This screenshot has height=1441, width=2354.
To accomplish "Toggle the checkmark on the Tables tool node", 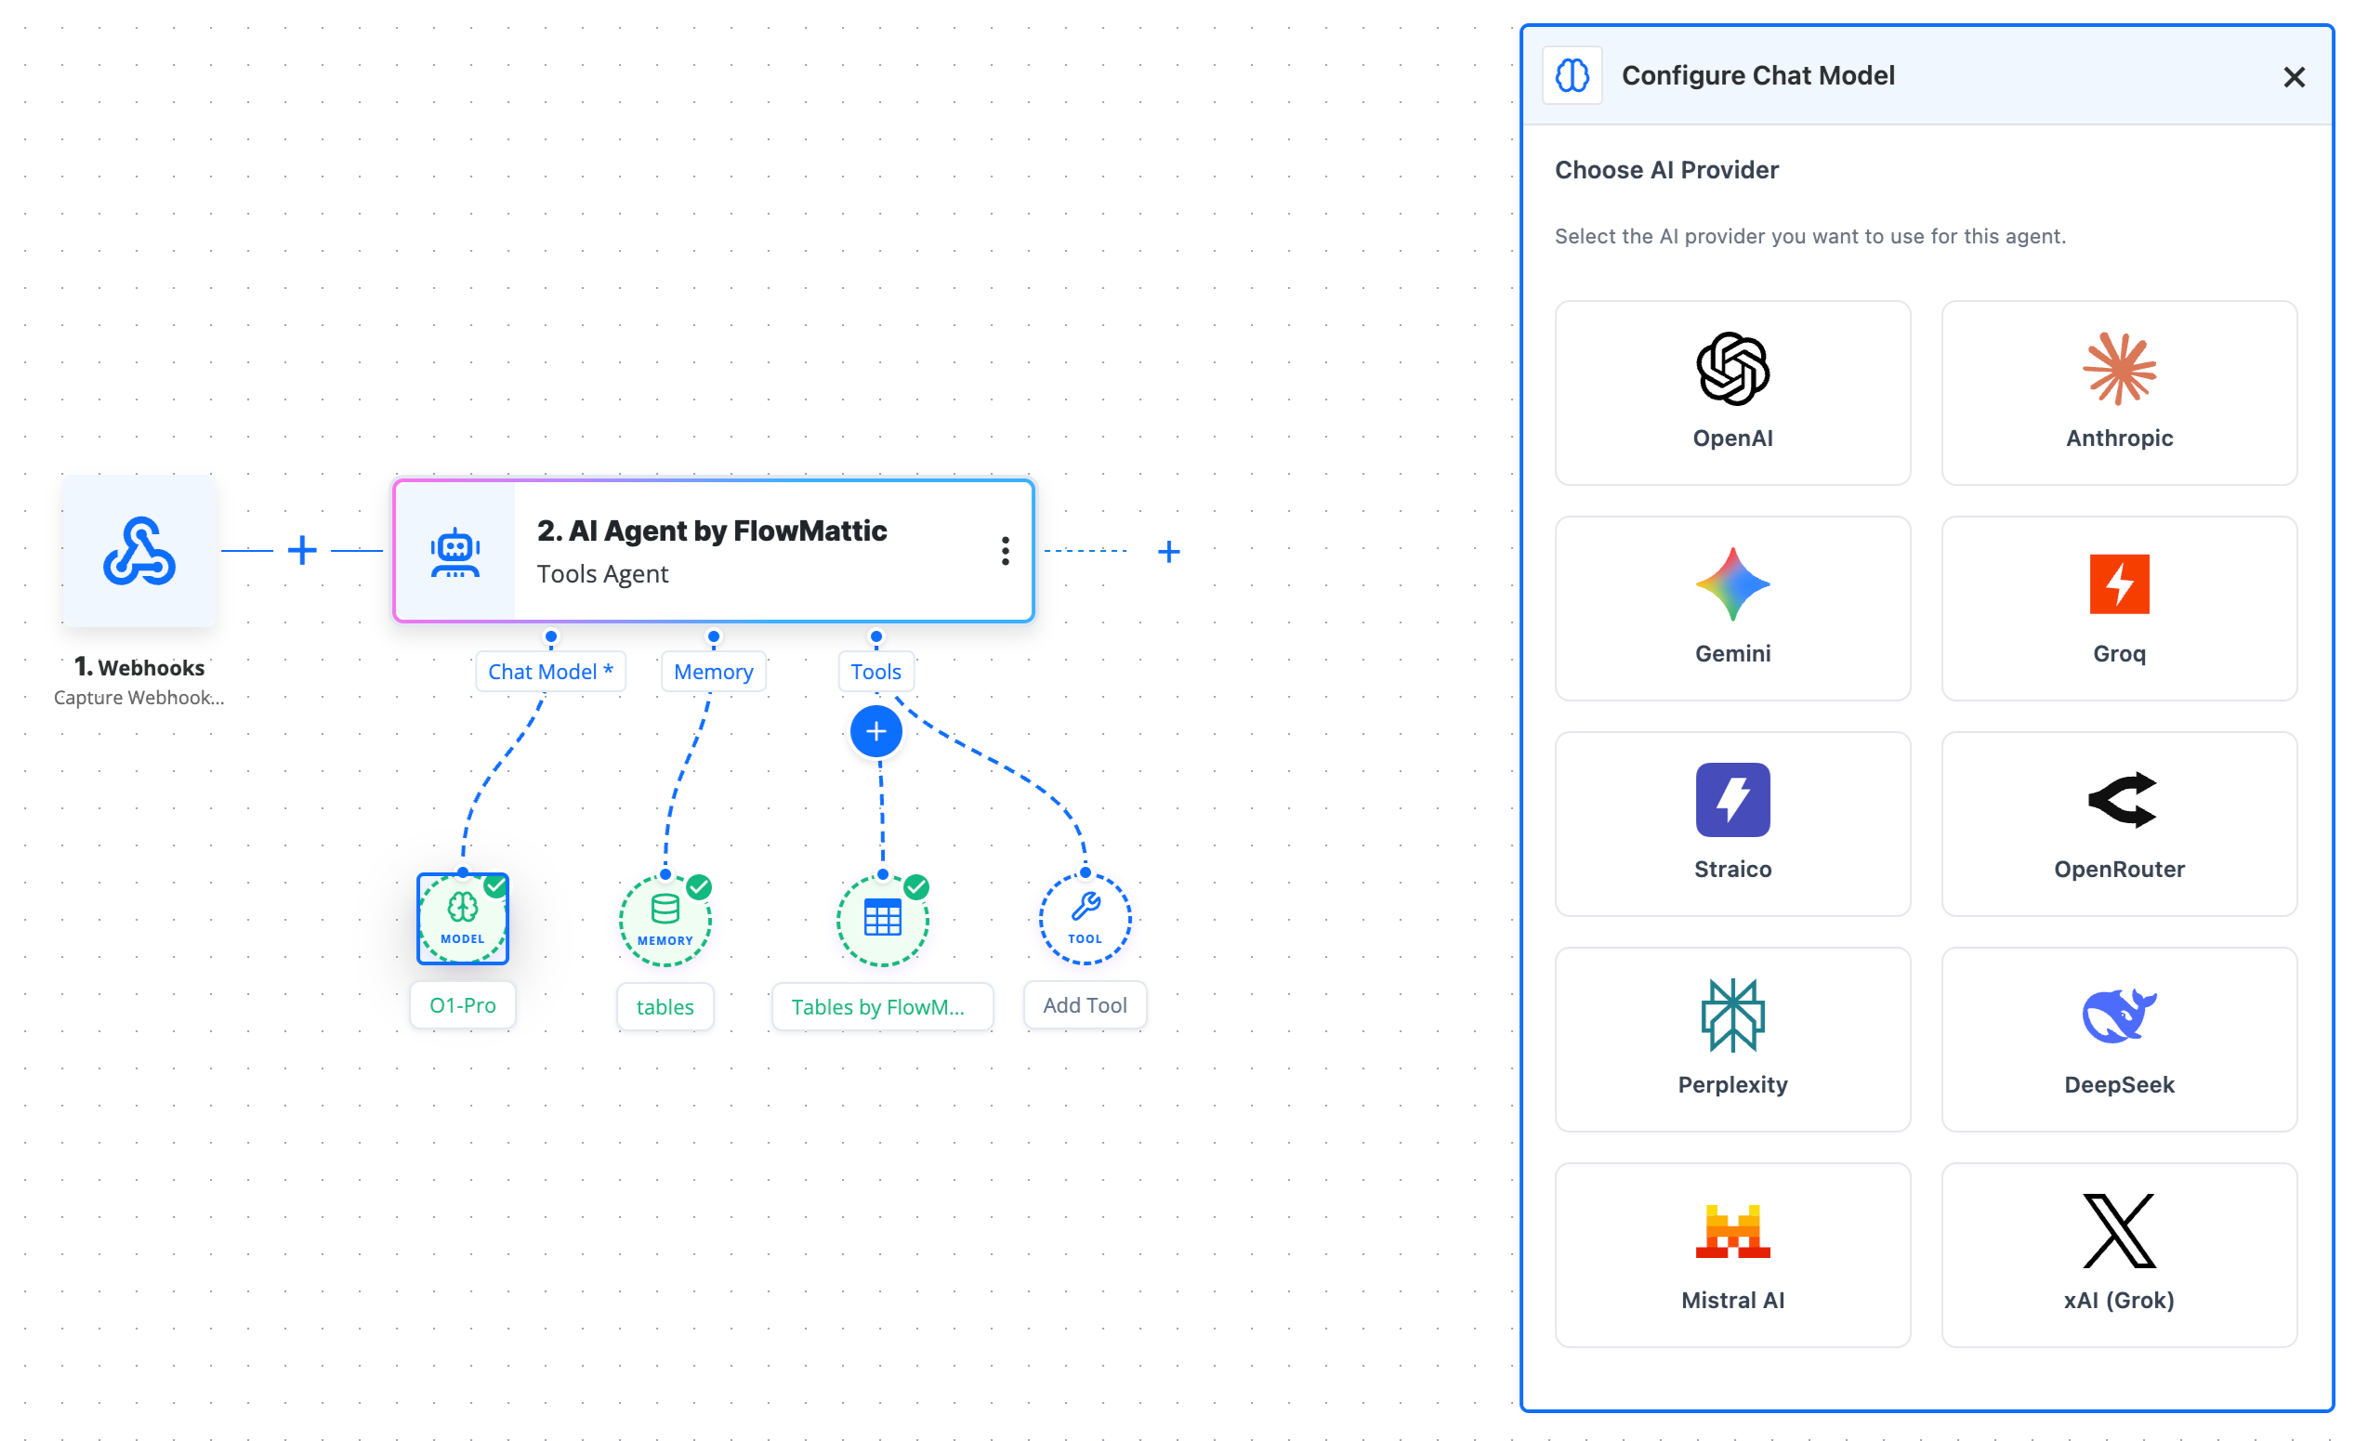I will click(916, 887).
